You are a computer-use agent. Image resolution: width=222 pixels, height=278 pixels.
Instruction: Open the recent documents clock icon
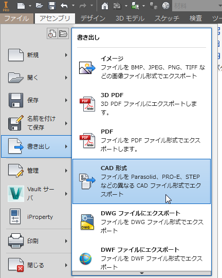click(x=52, y=33)
